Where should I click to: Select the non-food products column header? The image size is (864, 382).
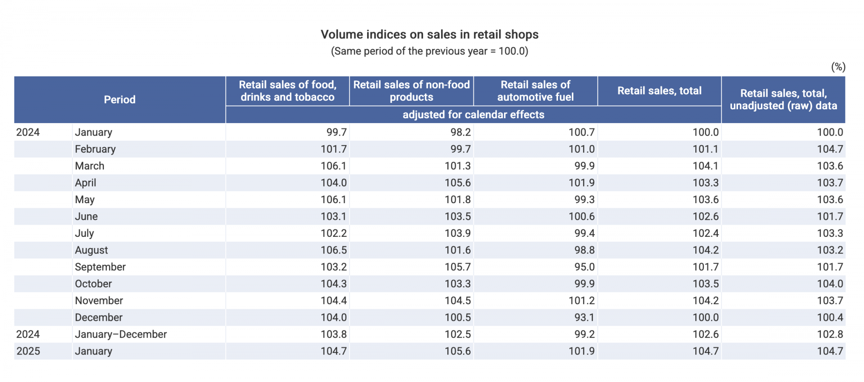(x=411, y=91)
